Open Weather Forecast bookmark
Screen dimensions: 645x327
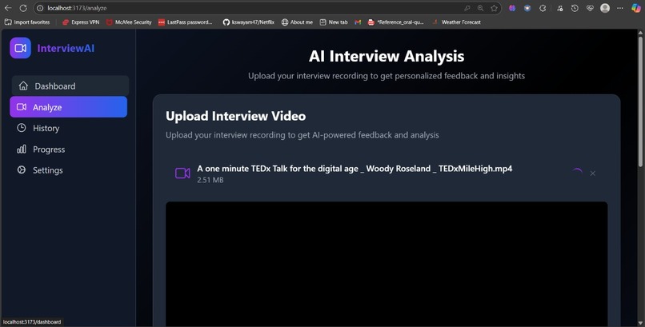click(x=457, y=22)
